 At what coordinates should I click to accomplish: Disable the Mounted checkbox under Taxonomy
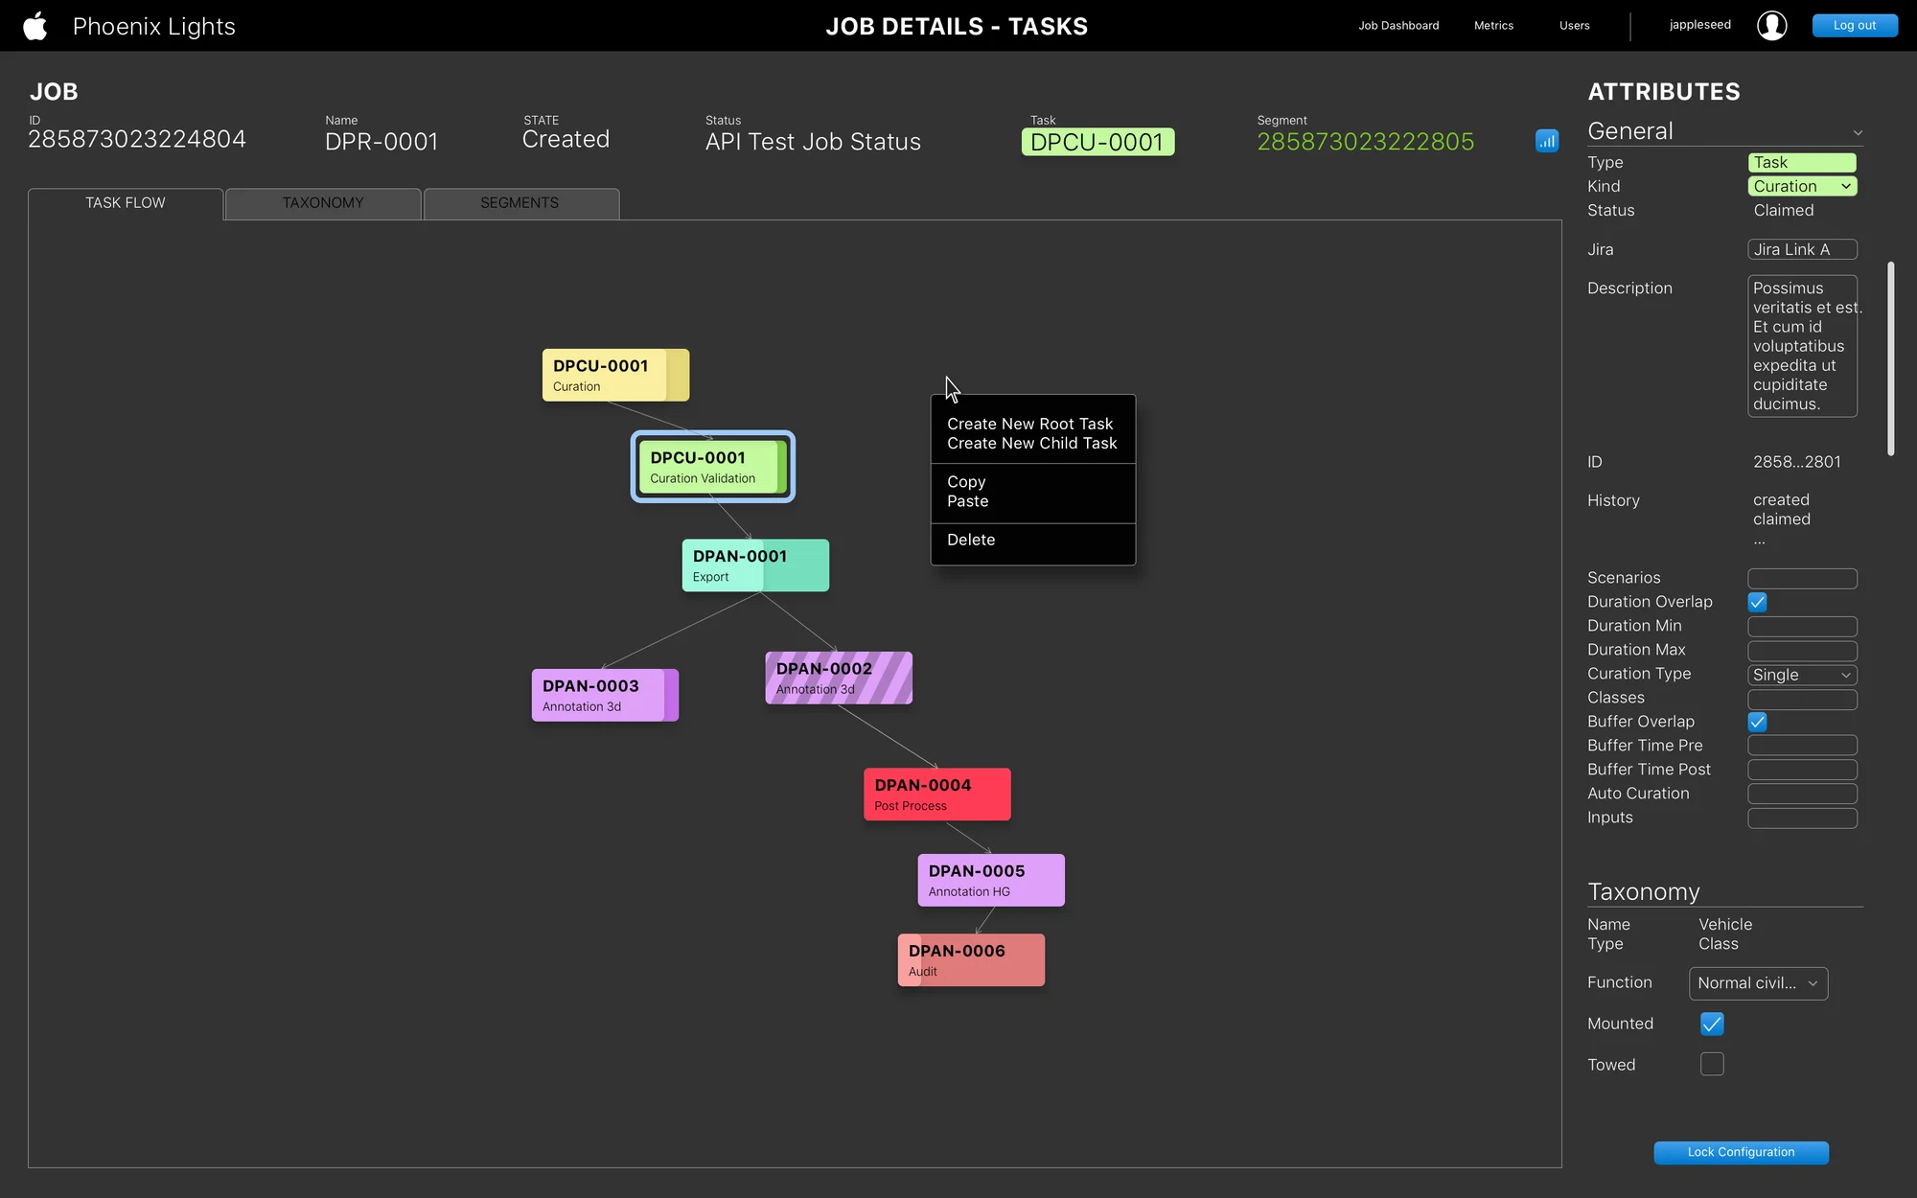click(x=1712, y=1024)
